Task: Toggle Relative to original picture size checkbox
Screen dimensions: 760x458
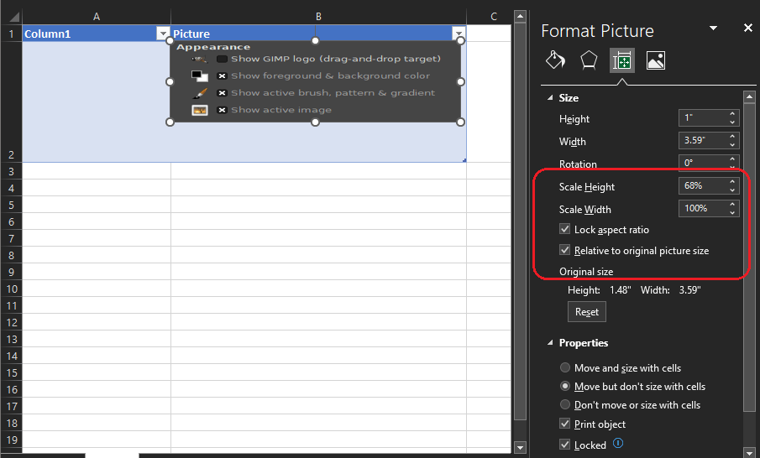Action: (x=564, y=250)
